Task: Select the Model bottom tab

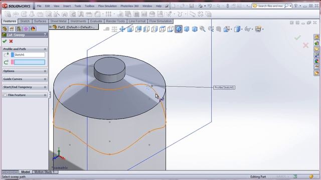Action: click(x=26, y=172)
